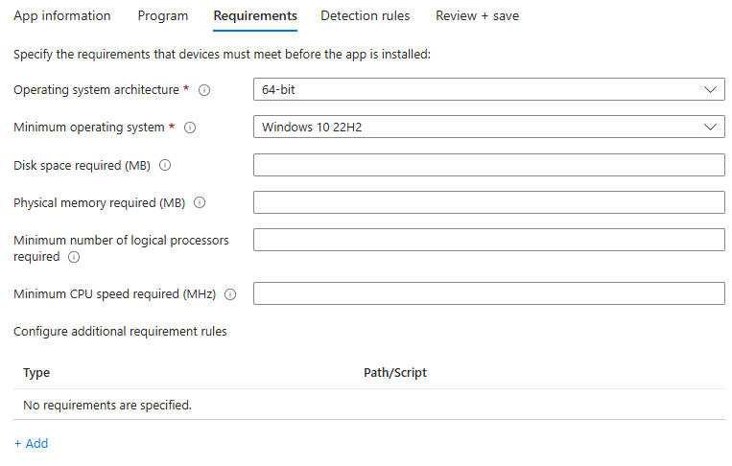Select the Review + save tab

click(x=477, y=16)
